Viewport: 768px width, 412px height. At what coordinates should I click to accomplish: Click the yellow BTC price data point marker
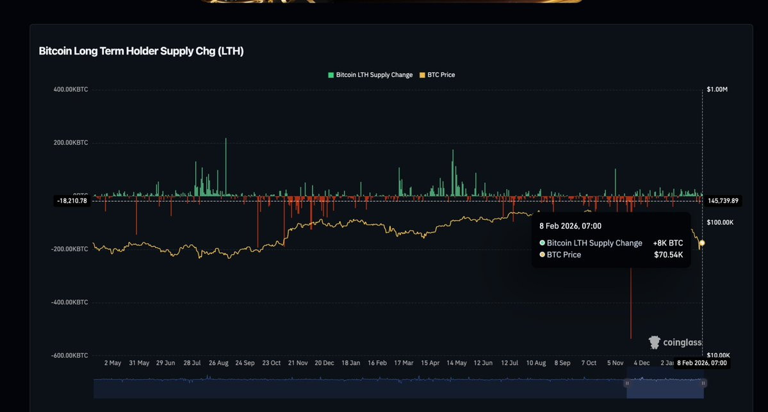pos(703,243)
